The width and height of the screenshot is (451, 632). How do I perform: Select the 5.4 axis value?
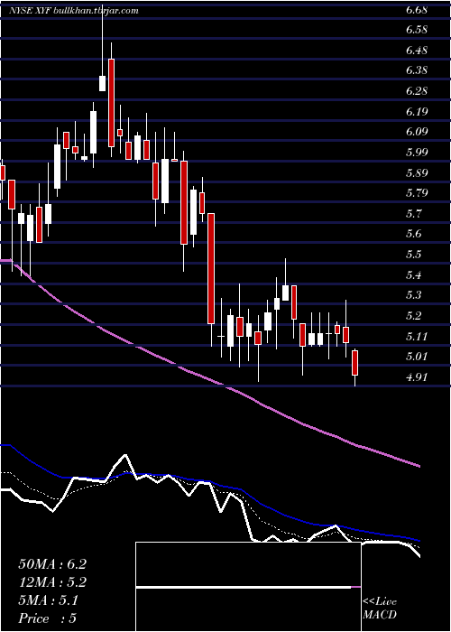(413, 275)
